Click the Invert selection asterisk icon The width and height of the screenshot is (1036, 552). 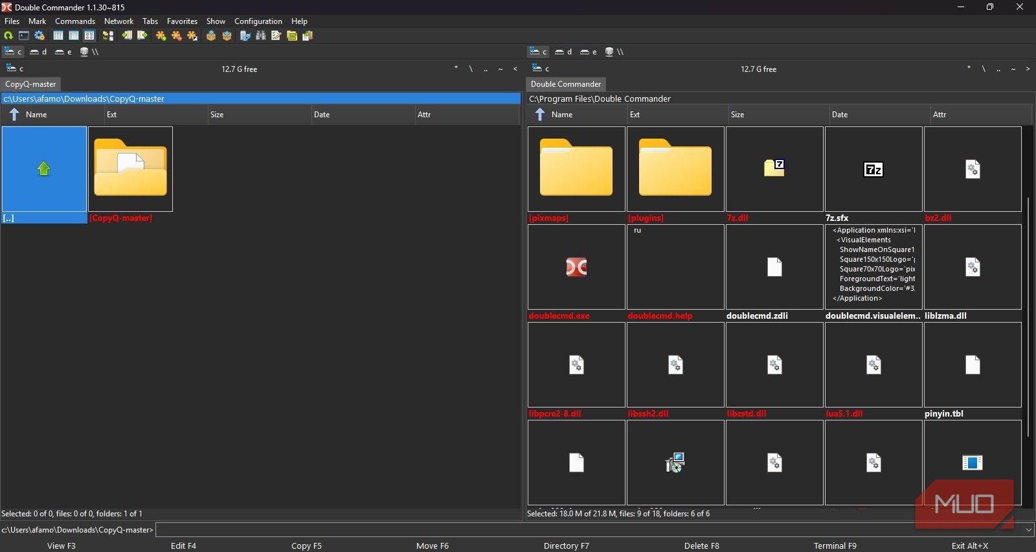(x=192, y=36)
